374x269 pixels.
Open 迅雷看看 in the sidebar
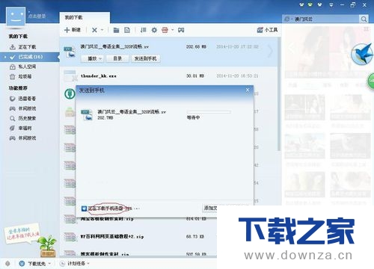(x=27, y=99)
